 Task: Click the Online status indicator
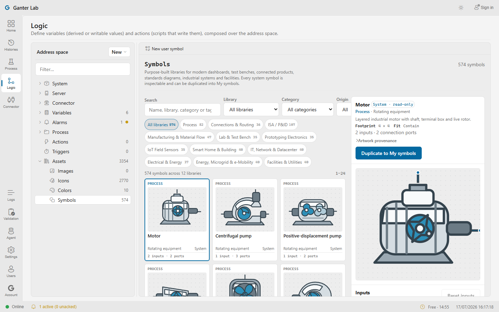[x=15, y=307]
